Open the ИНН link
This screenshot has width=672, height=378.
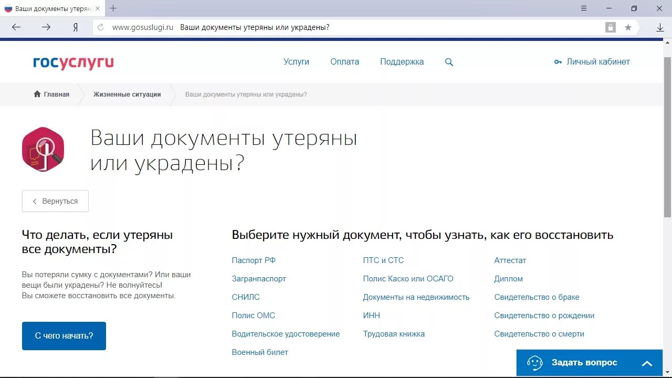point(371,316)
